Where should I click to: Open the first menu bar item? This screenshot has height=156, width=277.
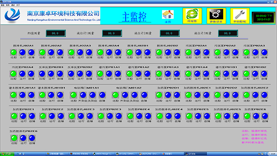[x=3, y=5]
